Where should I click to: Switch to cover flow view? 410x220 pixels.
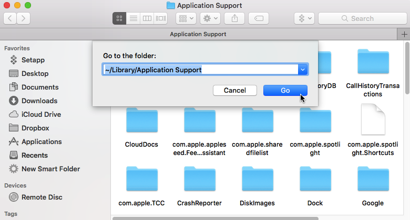(161, 18)
